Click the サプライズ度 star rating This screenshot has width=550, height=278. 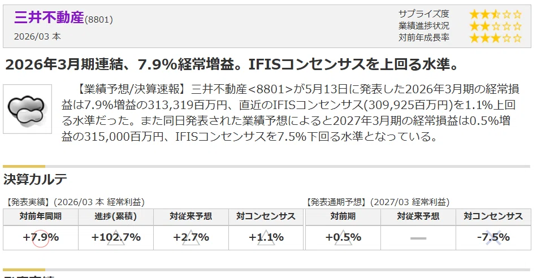pos(495,14)
